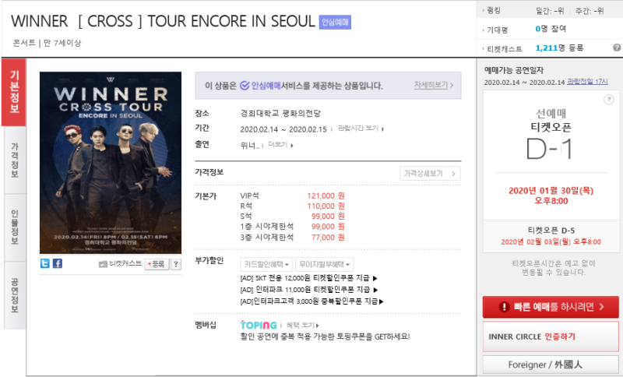Open the 카드할인혜택 dropdown
Viewport: 623px width, 377px height.
pos(266,265)
